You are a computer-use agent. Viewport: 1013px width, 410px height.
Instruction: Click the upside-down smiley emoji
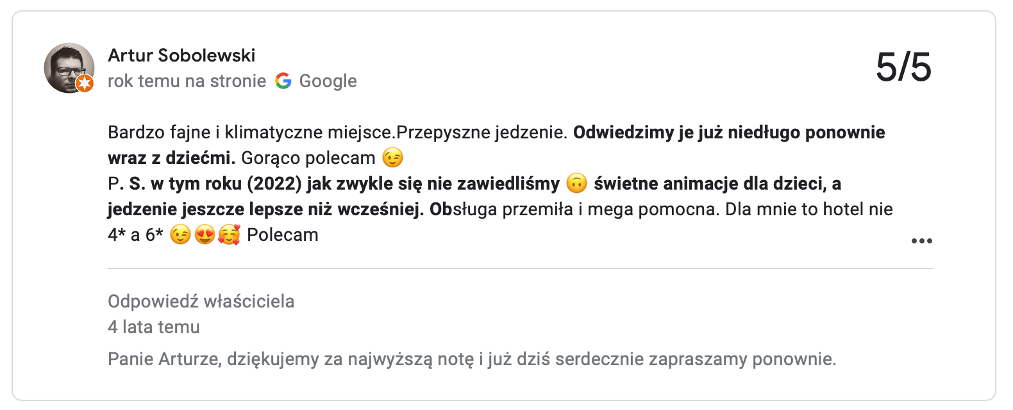click(x=577, y=184)
